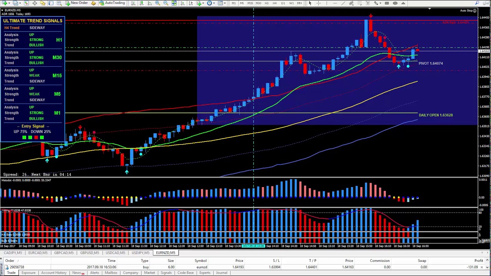Select the cursor arrow tool
This screenshot has width=491, height=276.
pyautogui.click(x=310, y=3)
